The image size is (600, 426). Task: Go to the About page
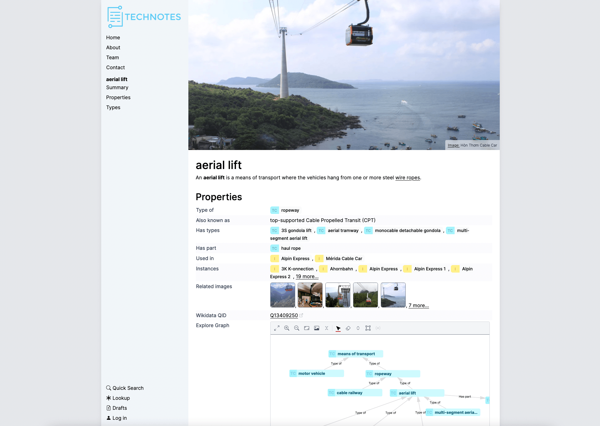point(113,47)
